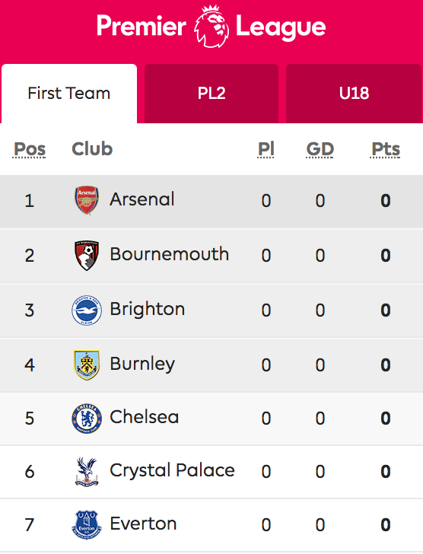
Task: Click the Crystal Palace eagle crest
Action: pos(87,472)
